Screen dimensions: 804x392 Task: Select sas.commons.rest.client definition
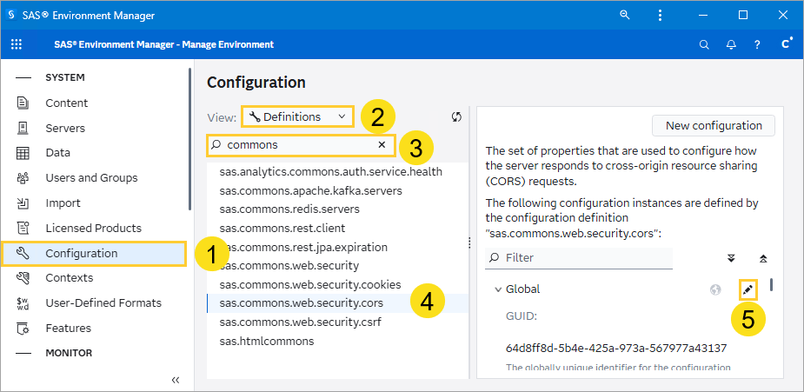[282, 228]
